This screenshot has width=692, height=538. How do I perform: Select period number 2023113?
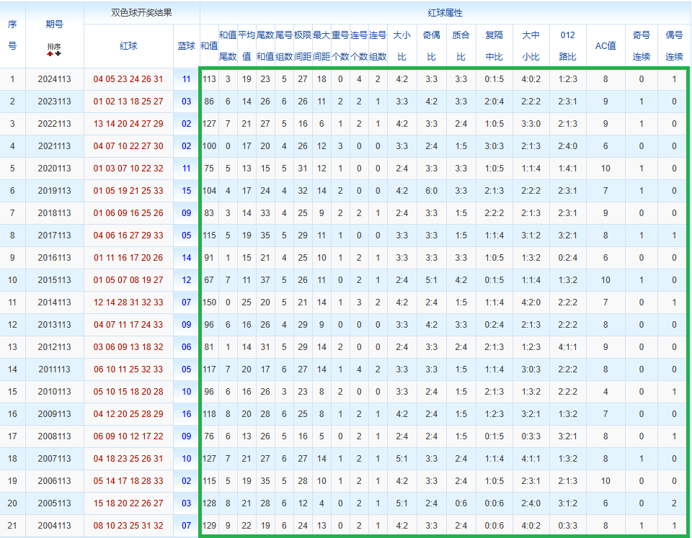point(54,102)
